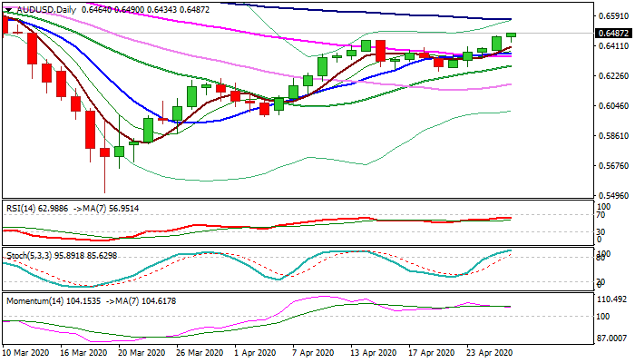Click the 0.56760 price scale value
The image size is (635, 363).
click(613, 166)
